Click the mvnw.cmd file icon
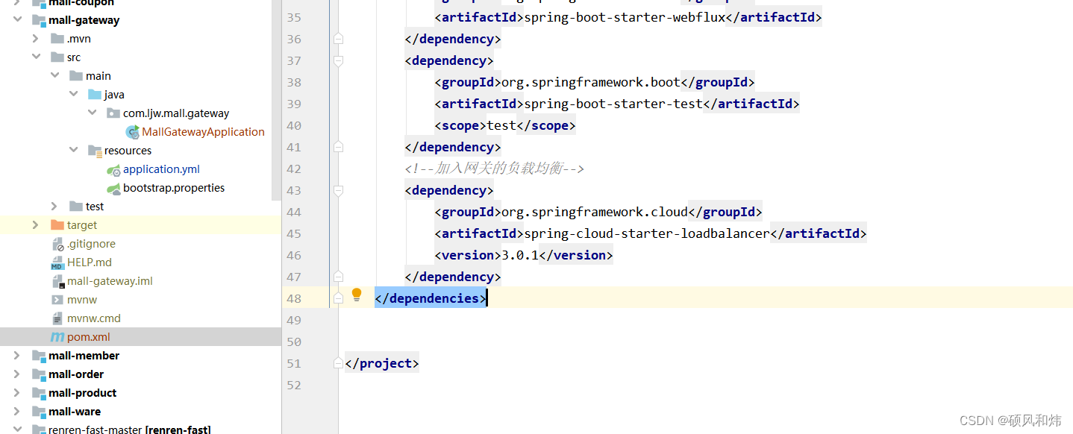1073x434 pixels. coord(57,318)
